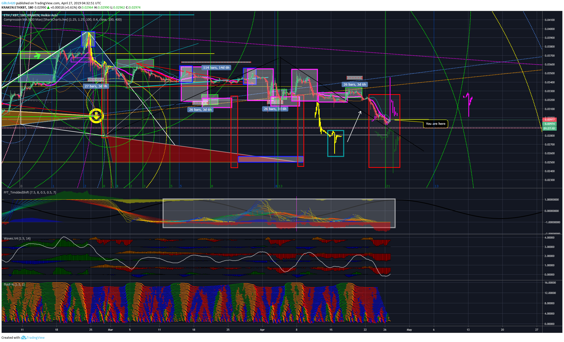Image resolution: width=564 pixels, height=342 pixels.
Task: Click the 12.00000 ffddf scale value
Action: tap(550, 293)
